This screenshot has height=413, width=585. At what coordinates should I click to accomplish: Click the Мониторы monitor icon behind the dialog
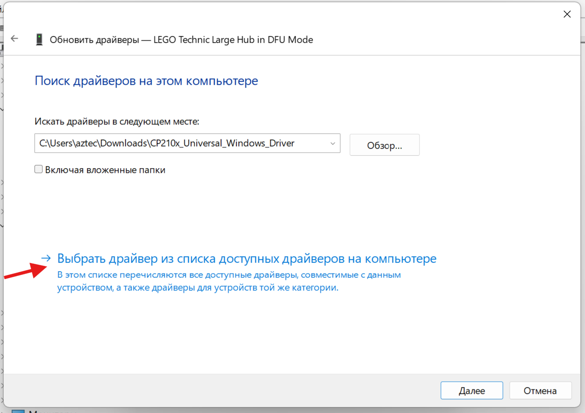[18, 412]
